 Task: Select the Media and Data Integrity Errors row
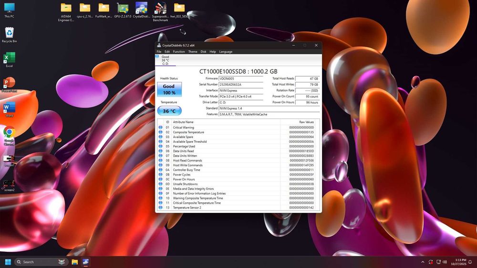pyautogui.click(x=236, y=189)
